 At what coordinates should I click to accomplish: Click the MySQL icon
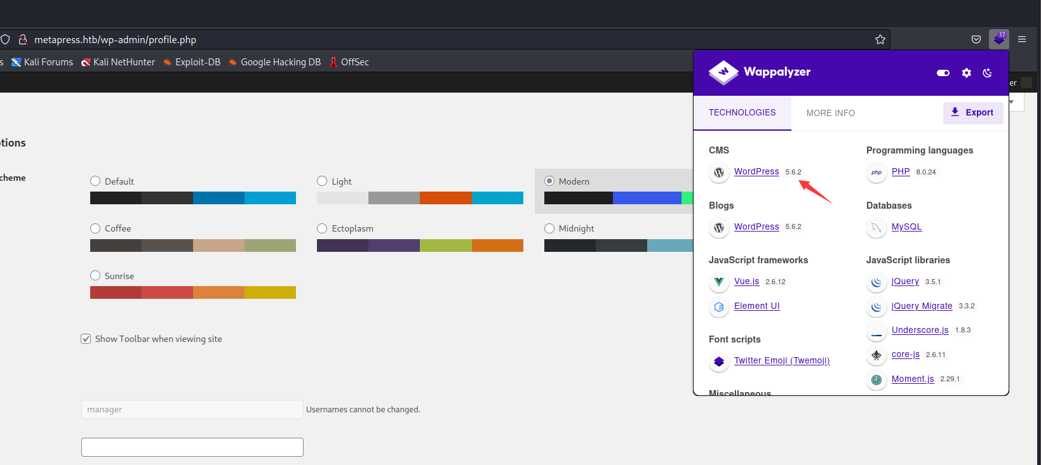pos(876,227)
